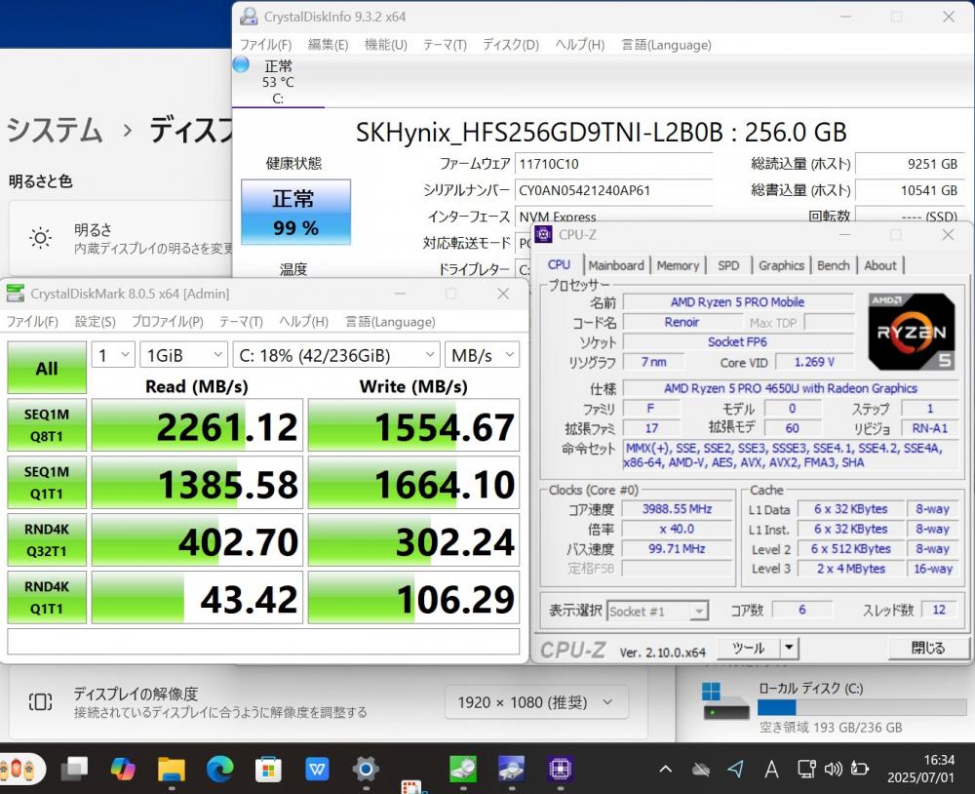
Task: Open Microsoft Edge from the taskbar
Action: point(219,769)
